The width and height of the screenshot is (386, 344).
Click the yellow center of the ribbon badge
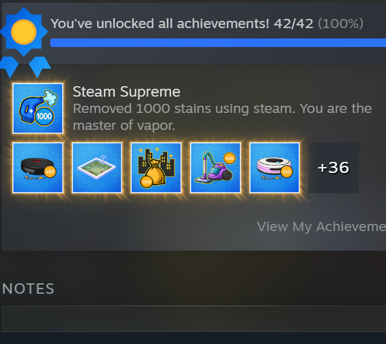tap(24, 32)
